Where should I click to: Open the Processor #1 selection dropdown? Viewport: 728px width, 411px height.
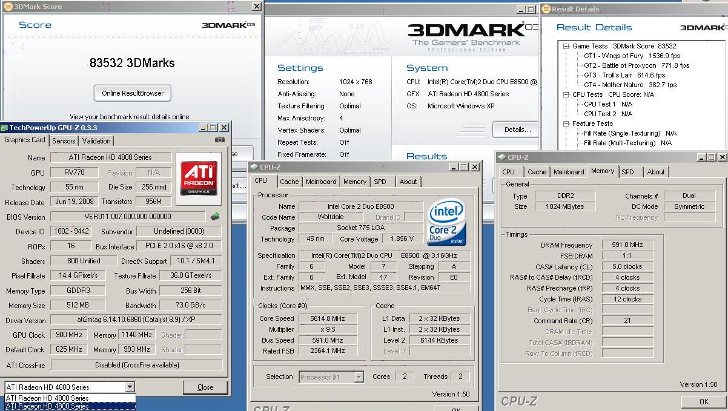359,376
